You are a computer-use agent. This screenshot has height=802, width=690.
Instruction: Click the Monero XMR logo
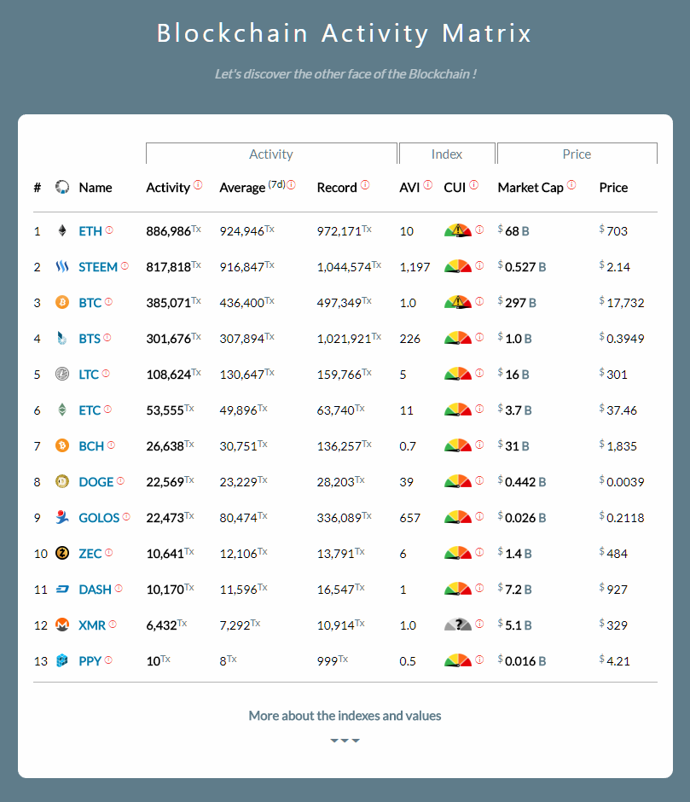pyautogui.click(x=62, y=625)
